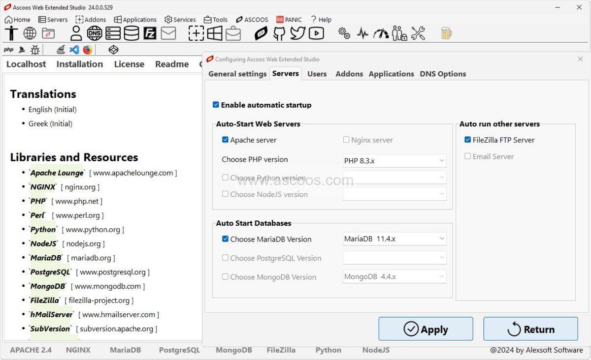
Task: Click the dashed-square plus addons icon
Action: [196, 33]
